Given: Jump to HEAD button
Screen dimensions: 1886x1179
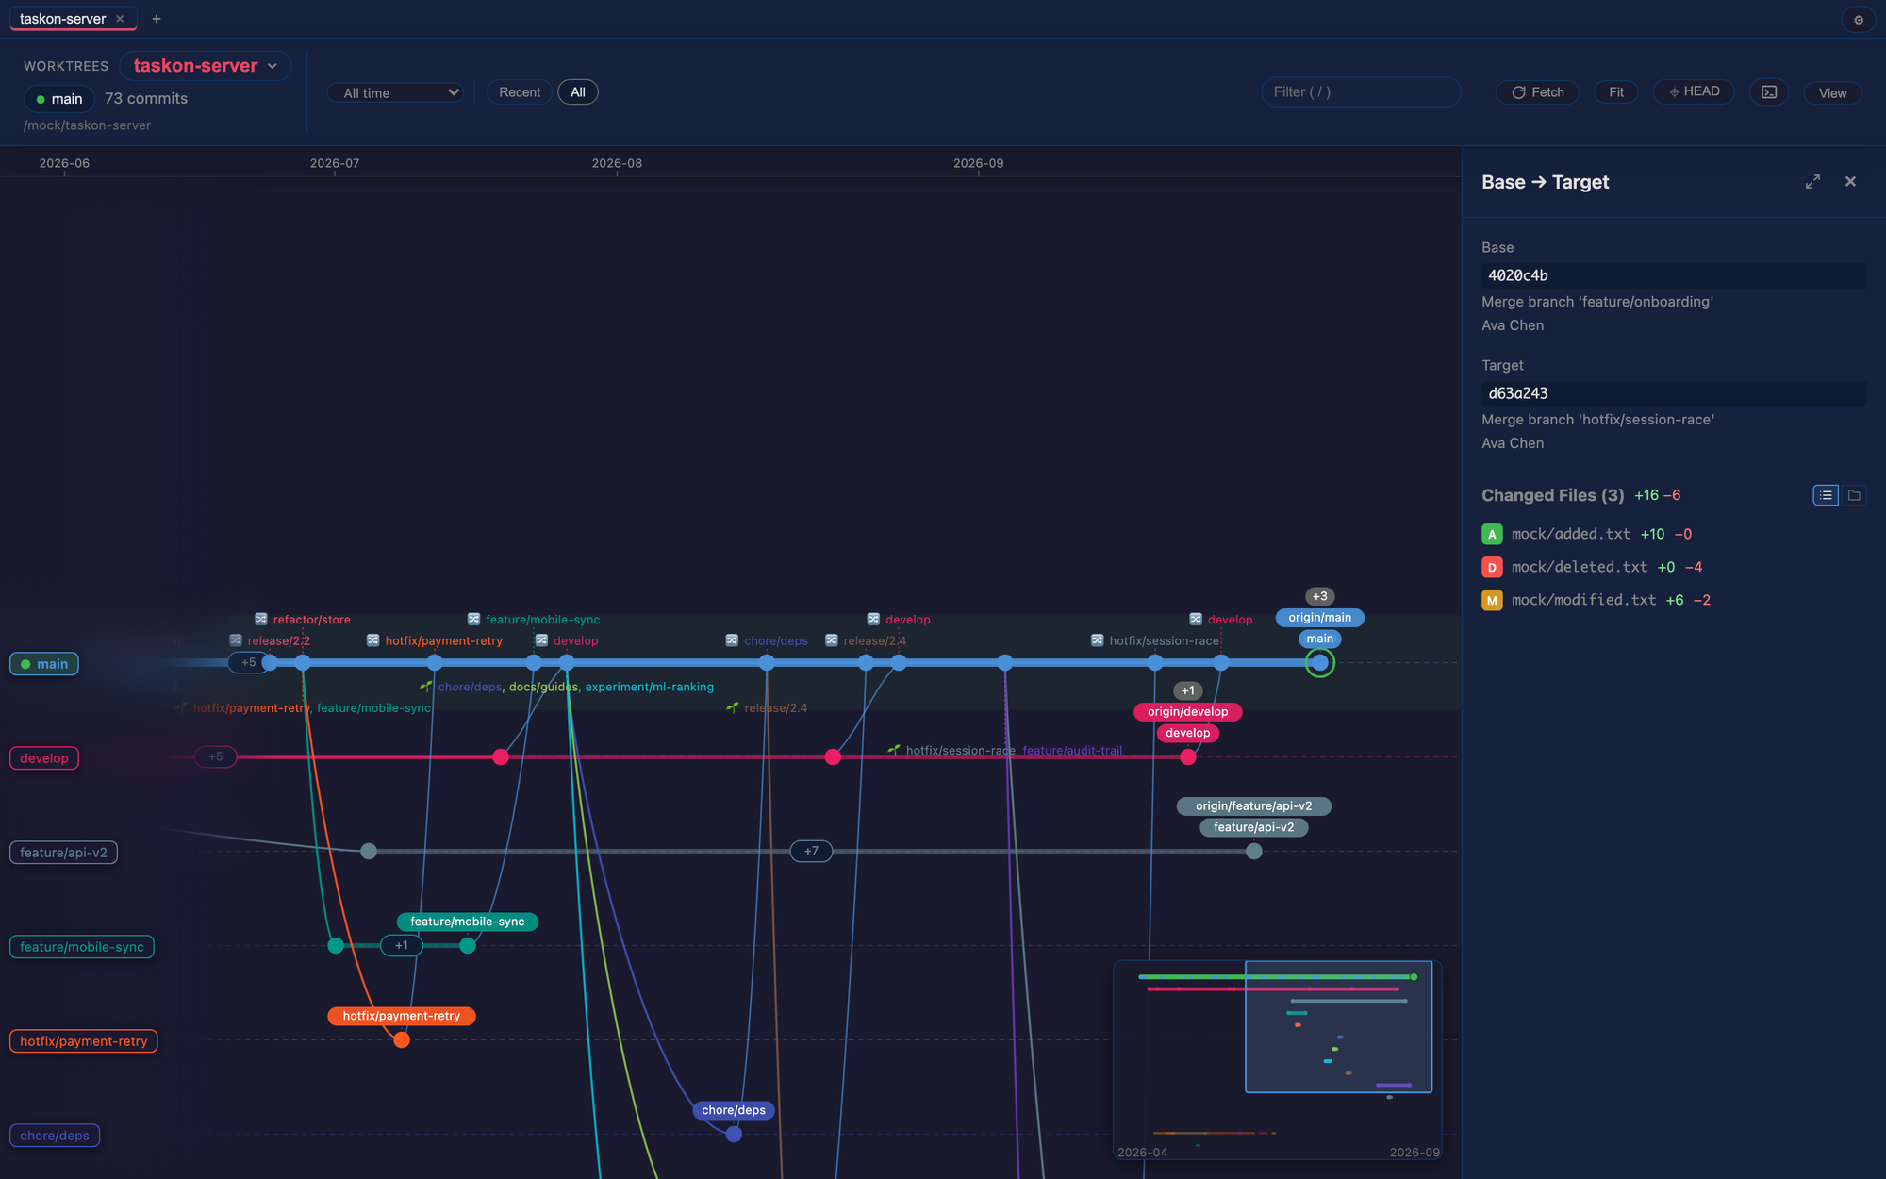Looking at the screenshot, I should [x=1694, y=91].
